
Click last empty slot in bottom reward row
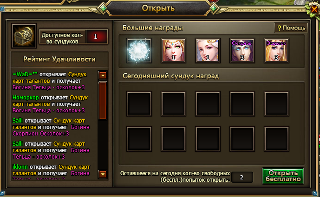click(x=276, y=139)
